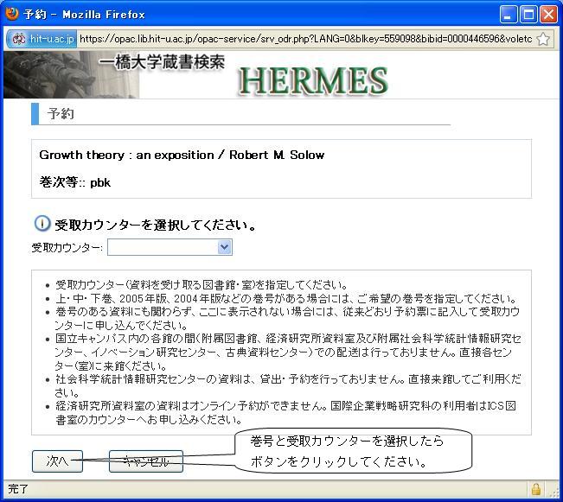Click the HERMES logo banner
The width and height of the screenshot is (563, 502).
(313, 80)
